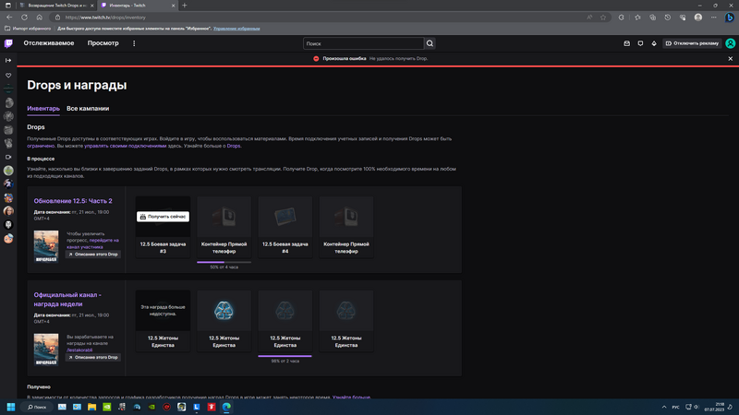739x415 pixels.
Task: Click the Получить сейчас claim button
Action: pos(163,216)
